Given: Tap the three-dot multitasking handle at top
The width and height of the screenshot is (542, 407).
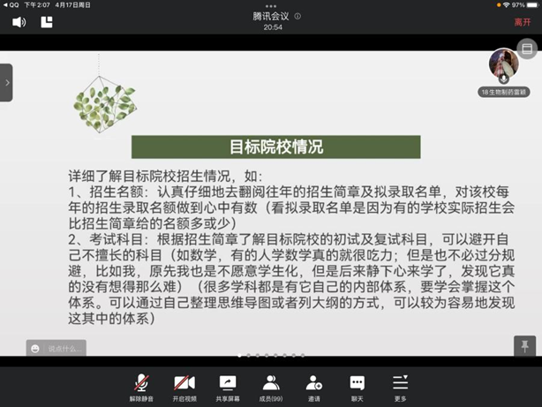Looking at the screenshot, I should click(271, 4).
